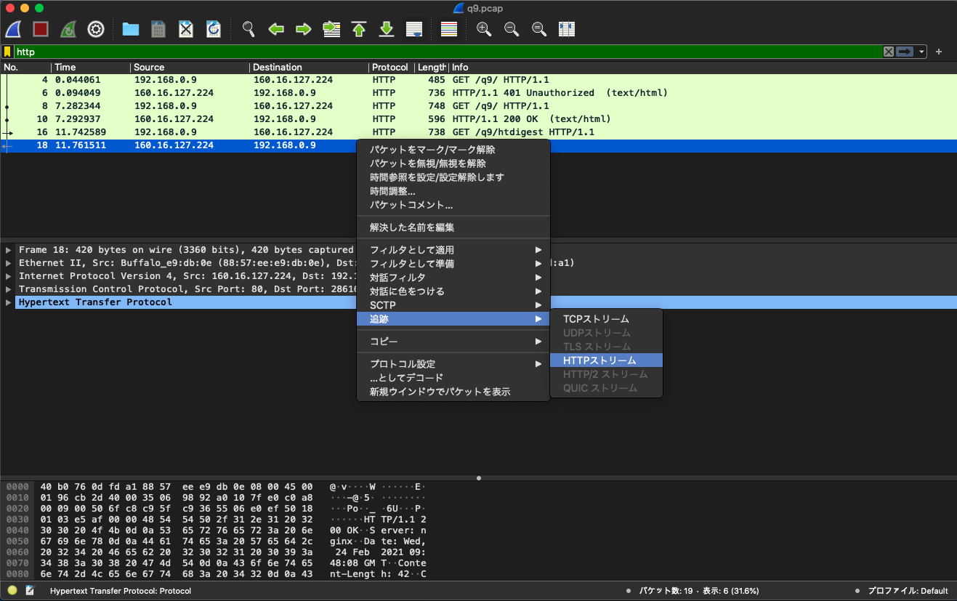Expand the Internet Protocol Version 4 section
Image resolution: width=957 pixels, height=601 pixels.
pyautogui.click(x=7, y=275)
